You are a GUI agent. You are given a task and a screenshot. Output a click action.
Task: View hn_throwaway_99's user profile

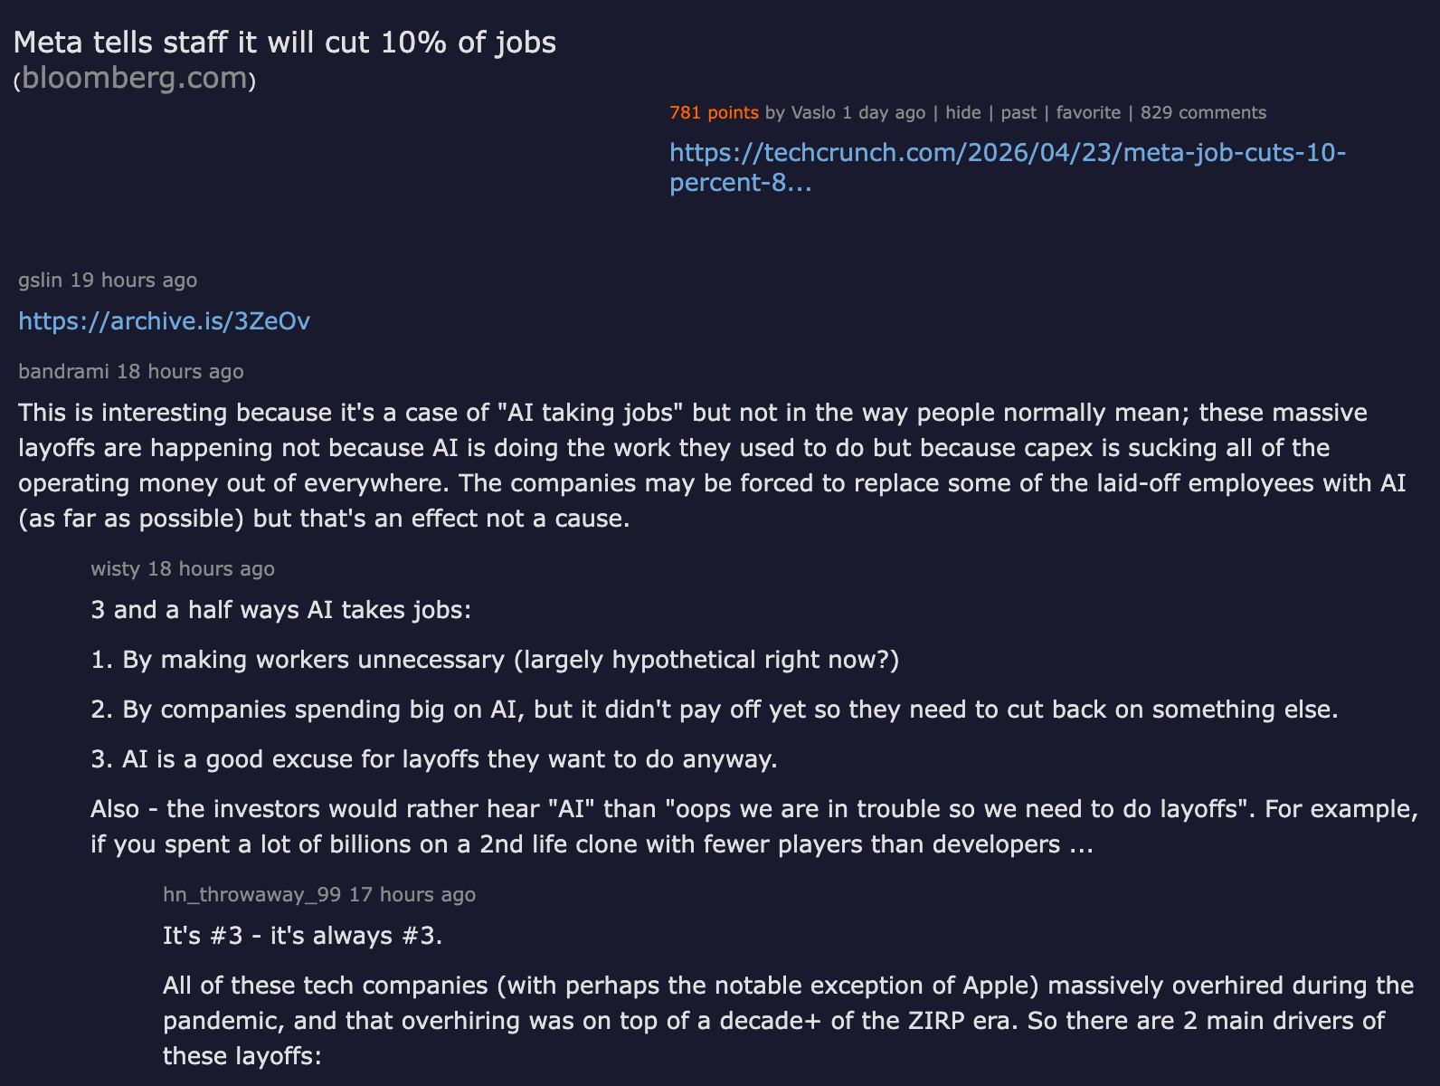[251, 895]
